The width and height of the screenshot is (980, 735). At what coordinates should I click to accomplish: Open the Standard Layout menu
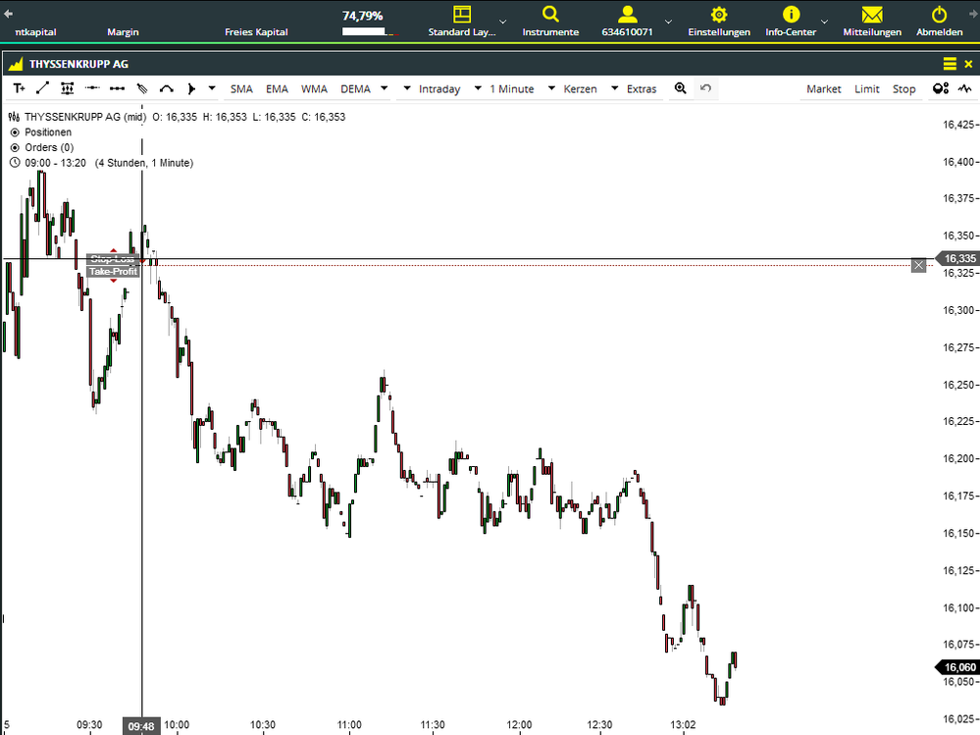pos(464,22)
